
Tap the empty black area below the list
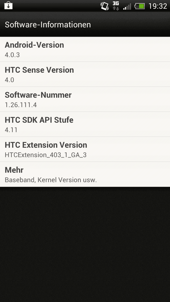85,244
